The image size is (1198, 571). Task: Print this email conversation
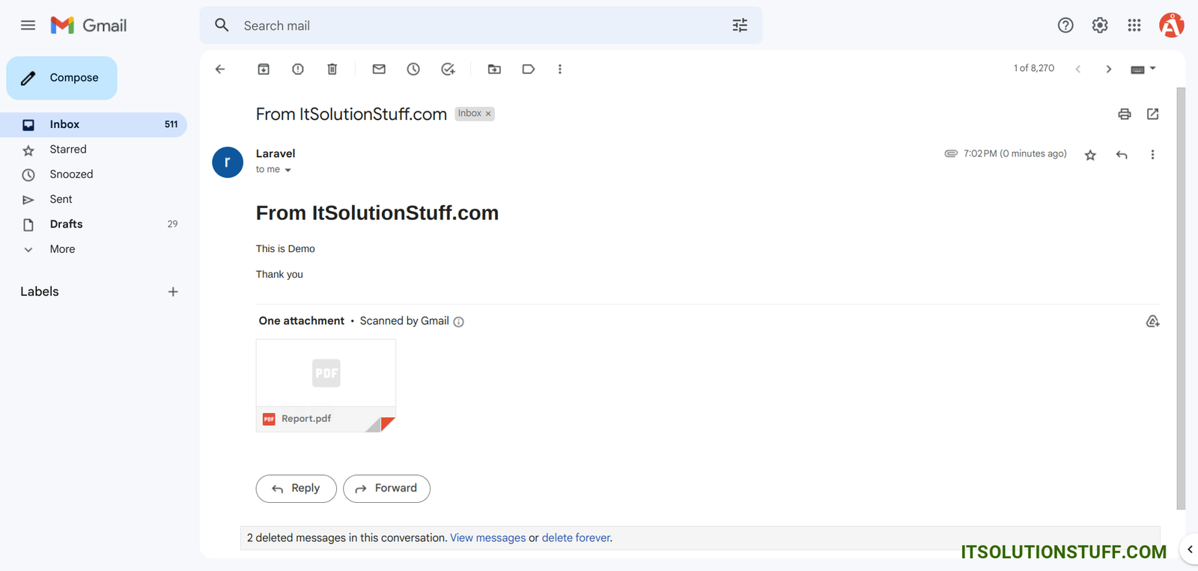[x=1124, y=114]
